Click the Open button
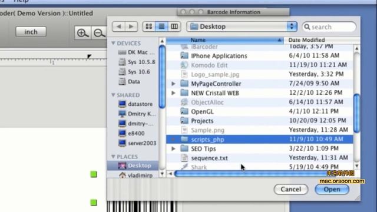377x212 pixels. [x=332, y=189]
